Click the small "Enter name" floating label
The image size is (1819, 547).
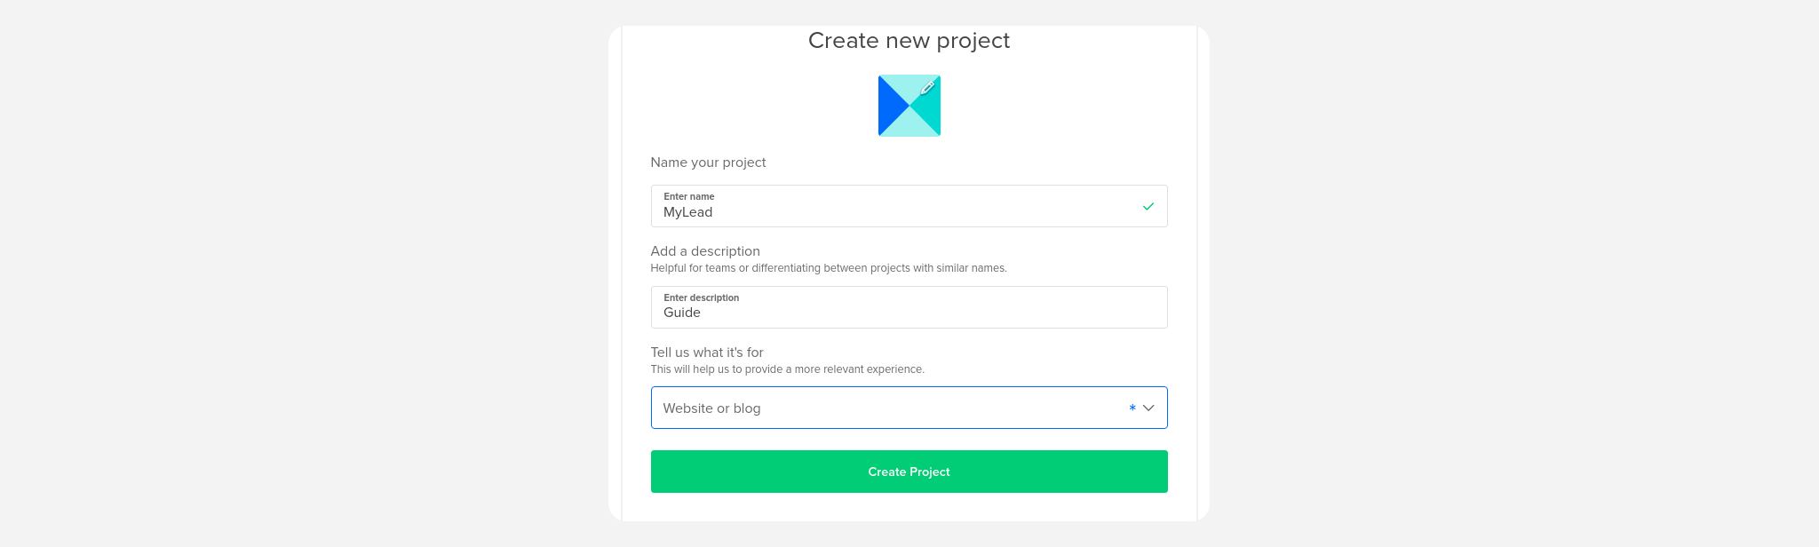(688, 196)
